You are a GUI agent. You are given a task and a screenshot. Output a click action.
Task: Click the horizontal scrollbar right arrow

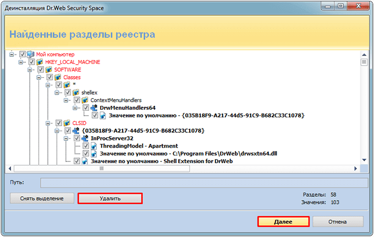click(356, 169)
